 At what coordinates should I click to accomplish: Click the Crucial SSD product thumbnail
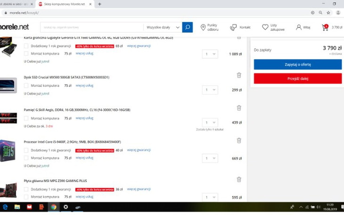click(8, 85)
